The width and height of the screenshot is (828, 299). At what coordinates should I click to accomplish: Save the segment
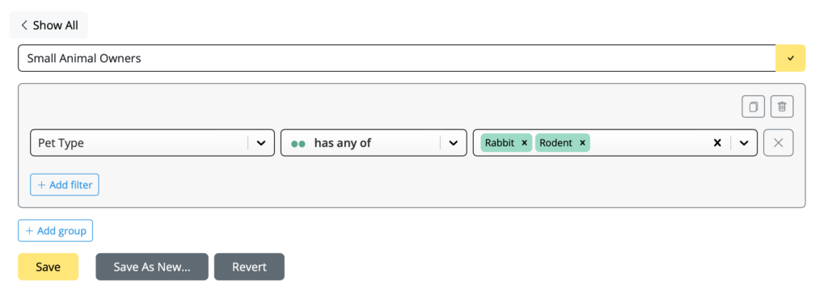(x=48, y=267)
